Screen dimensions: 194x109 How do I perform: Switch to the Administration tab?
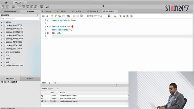click(10, 12)
